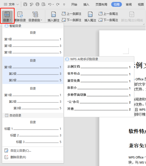Screen dimensions: 146x166
Task: Click the 插入脚注 icon
Action: click(53, 14)
